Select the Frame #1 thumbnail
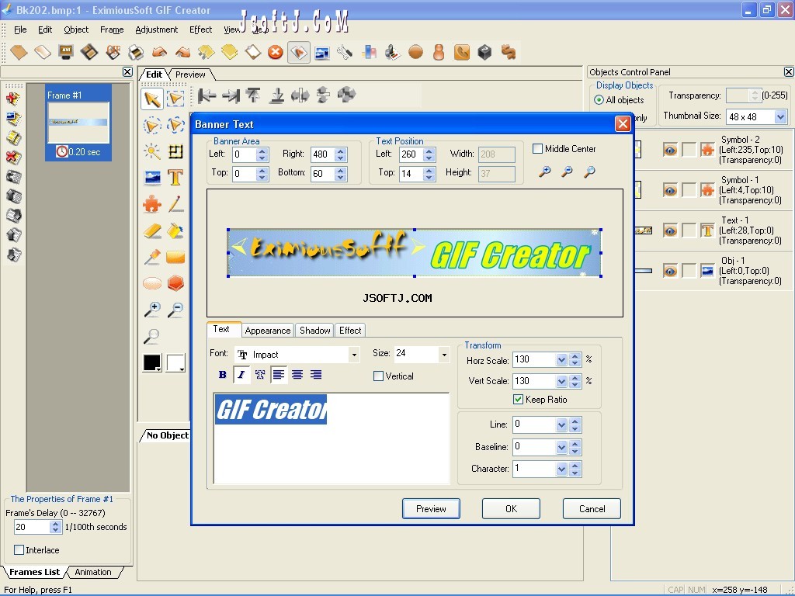Image resolution: width=795 pixels, height=596 pixels. coord(78,123)
